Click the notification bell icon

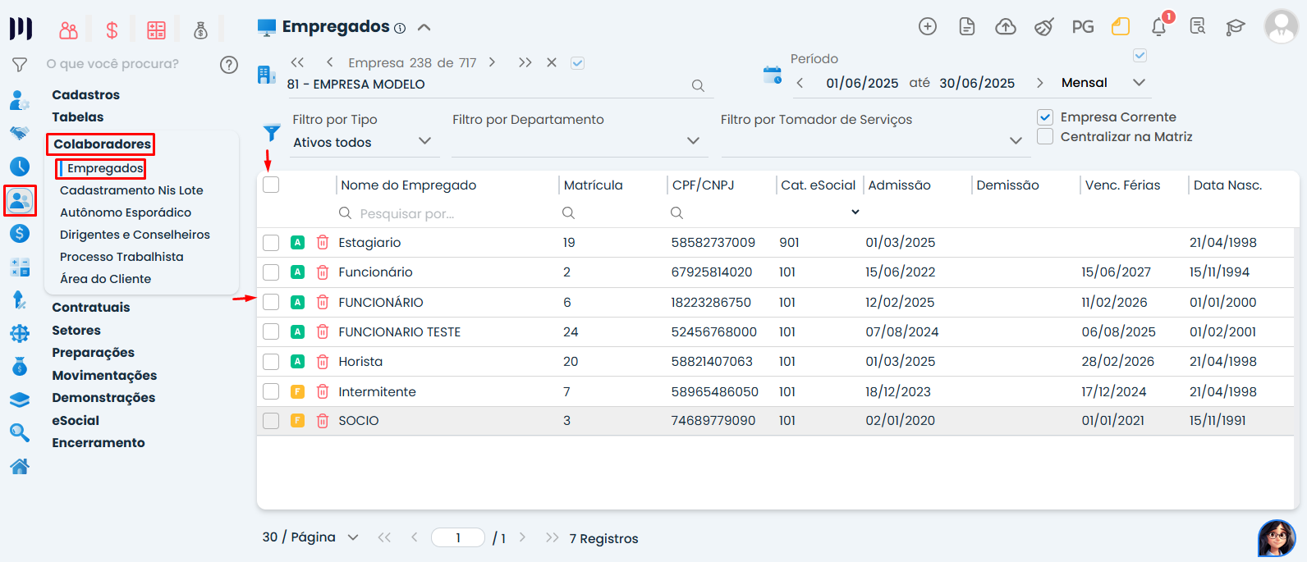pos(1158,27)
